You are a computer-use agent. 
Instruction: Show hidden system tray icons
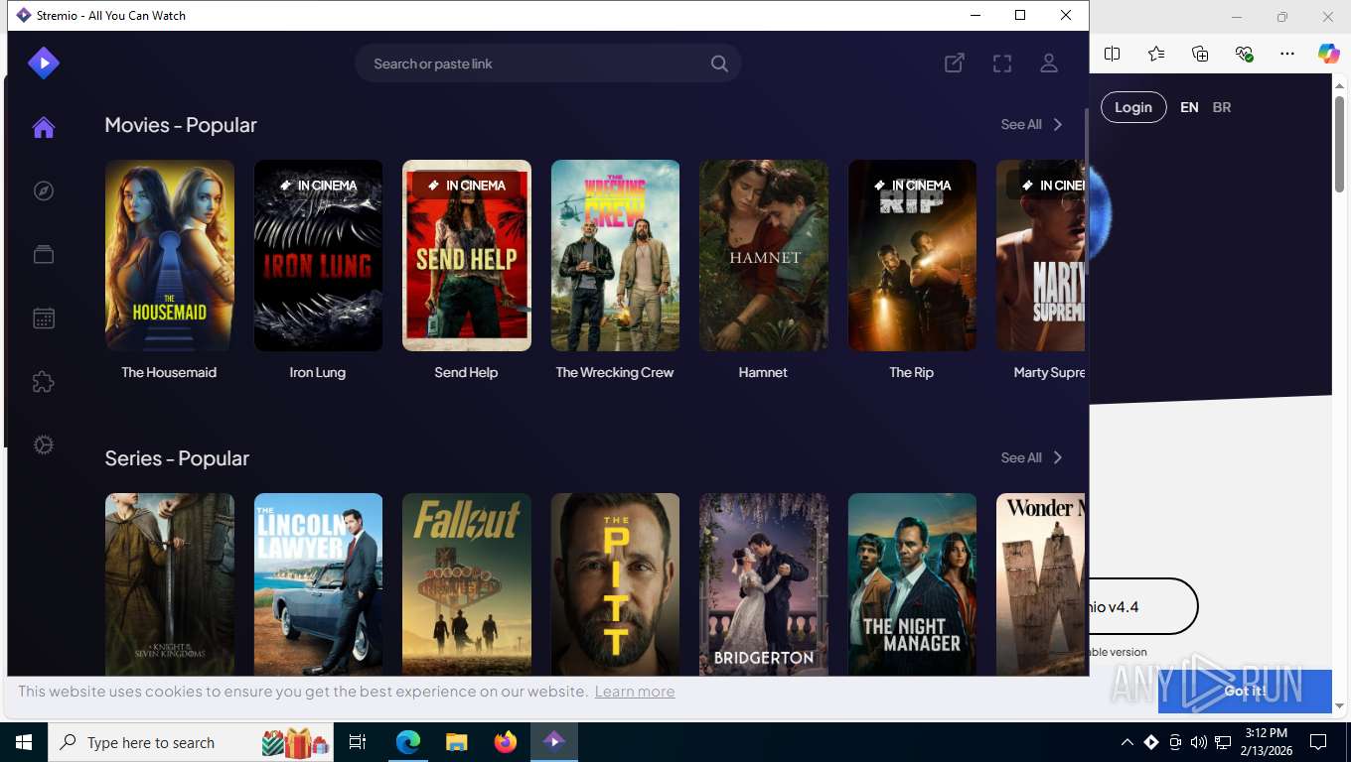(x=1126, y=742)
